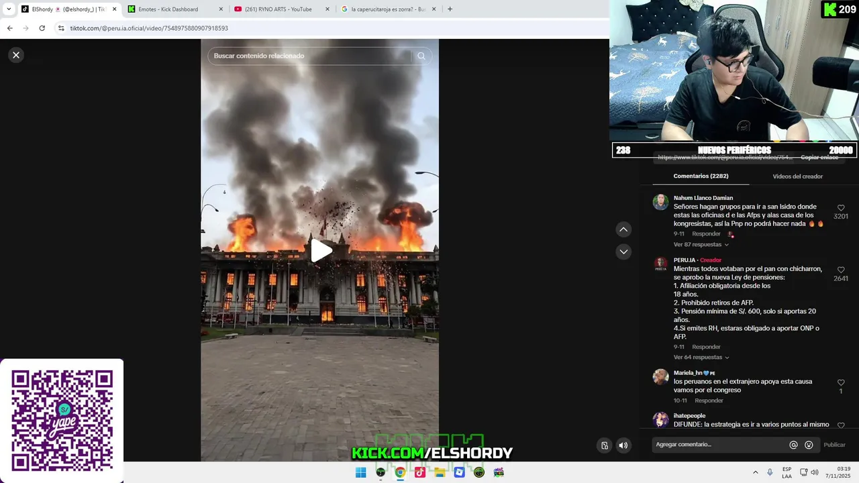Open the tab search dropdown arrow
Viewport: 859px width, 483px height.
pos(8,9)
